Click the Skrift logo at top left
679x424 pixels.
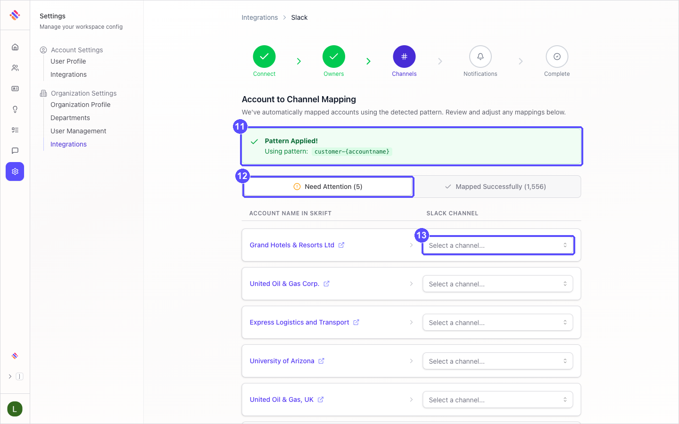[15, 15]
